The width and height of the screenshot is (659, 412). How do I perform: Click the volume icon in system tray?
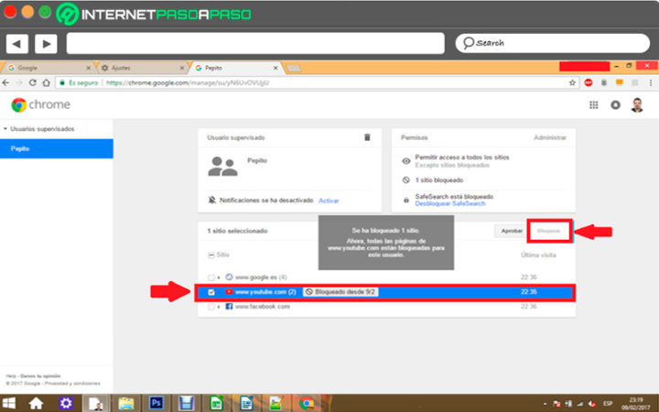592,404
